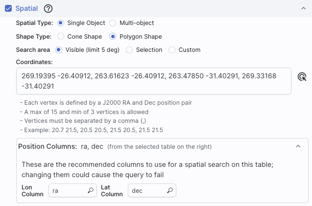Screen dimensions: 312x206
Task: Select Visible (limit 5 deg) search area
Action: pyautogui.click(x=59, y=50)
